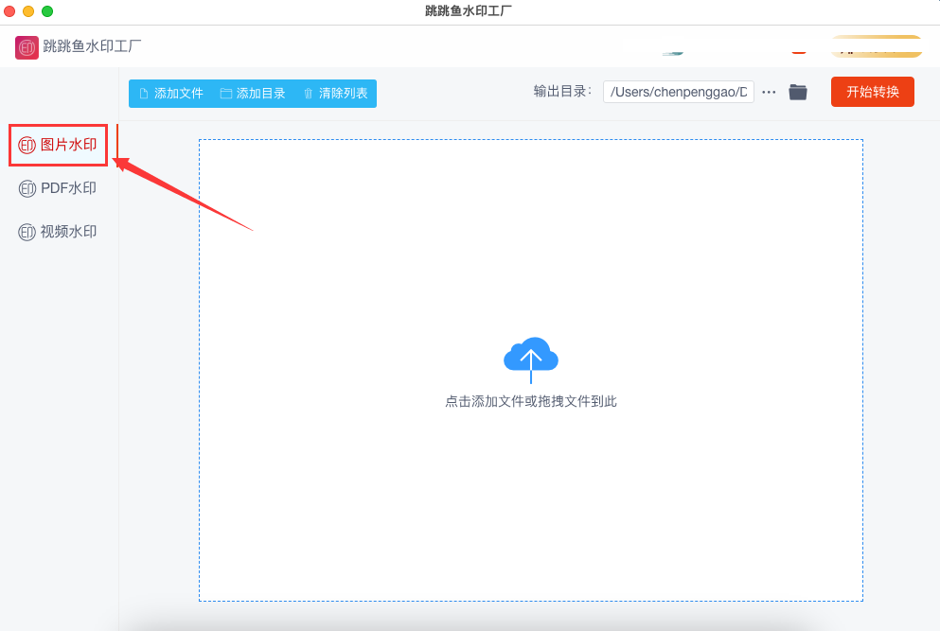Image resolution: width=940 pixels, height=631 pixels.
Task: Click the blue cloud upload icon
Action: tap(530, 359)
